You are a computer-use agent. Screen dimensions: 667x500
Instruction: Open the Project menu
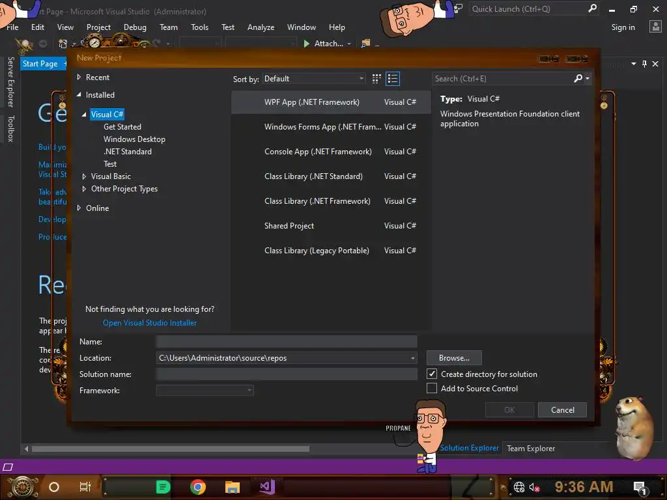[98, 27]
